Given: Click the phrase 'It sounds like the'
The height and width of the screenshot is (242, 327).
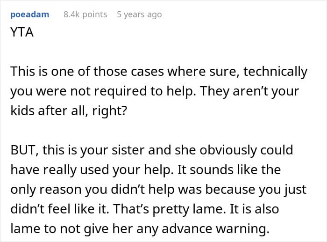Looking at the screenshot, I should click(229, 169).
